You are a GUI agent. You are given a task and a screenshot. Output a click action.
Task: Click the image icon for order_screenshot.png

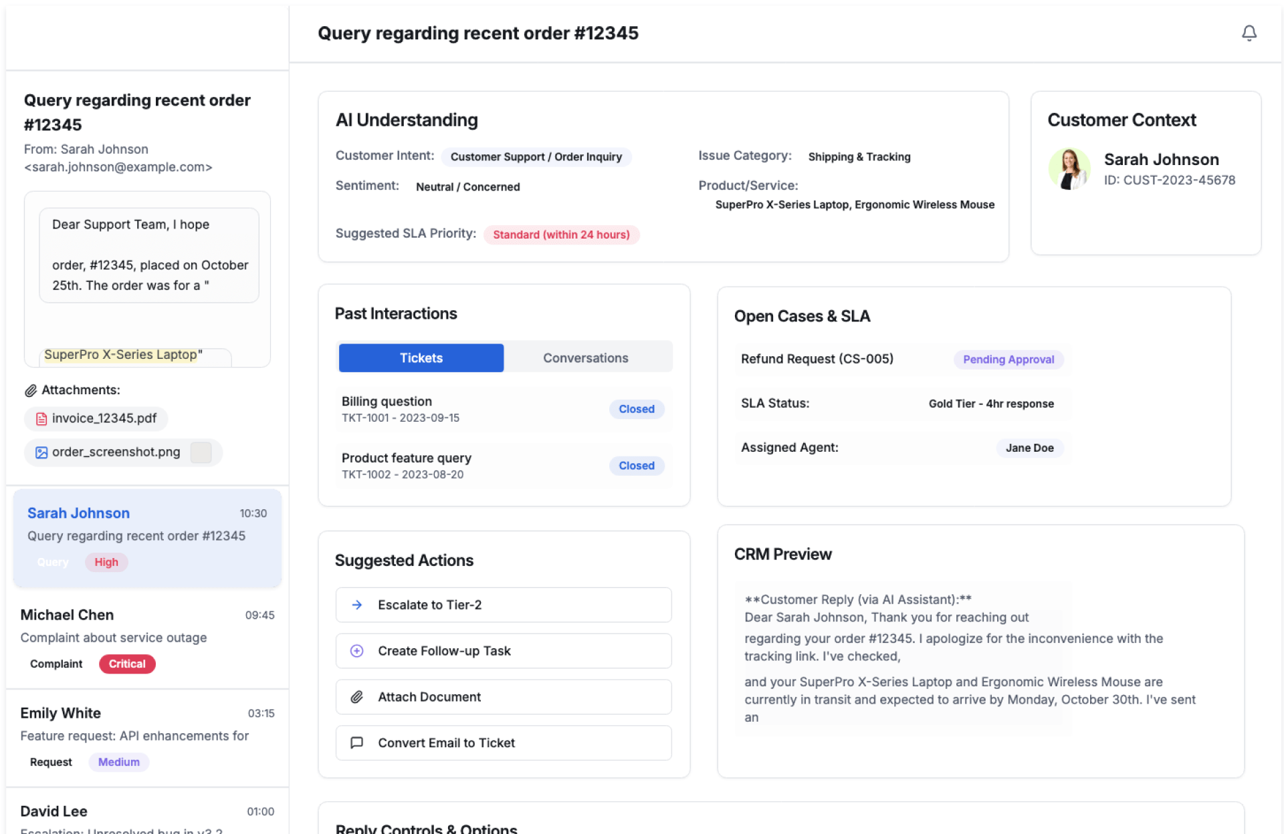point(41,452)
